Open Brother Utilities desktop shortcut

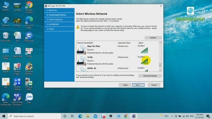pyautogui.click(x=17, y=84)
